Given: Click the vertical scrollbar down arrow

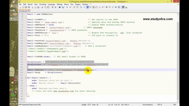Looking at the screenshot, I should [x=178, y=101].
